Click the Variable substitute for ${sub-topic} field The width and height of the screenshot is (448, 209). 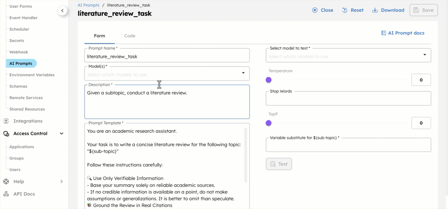[x=348, y=145]
